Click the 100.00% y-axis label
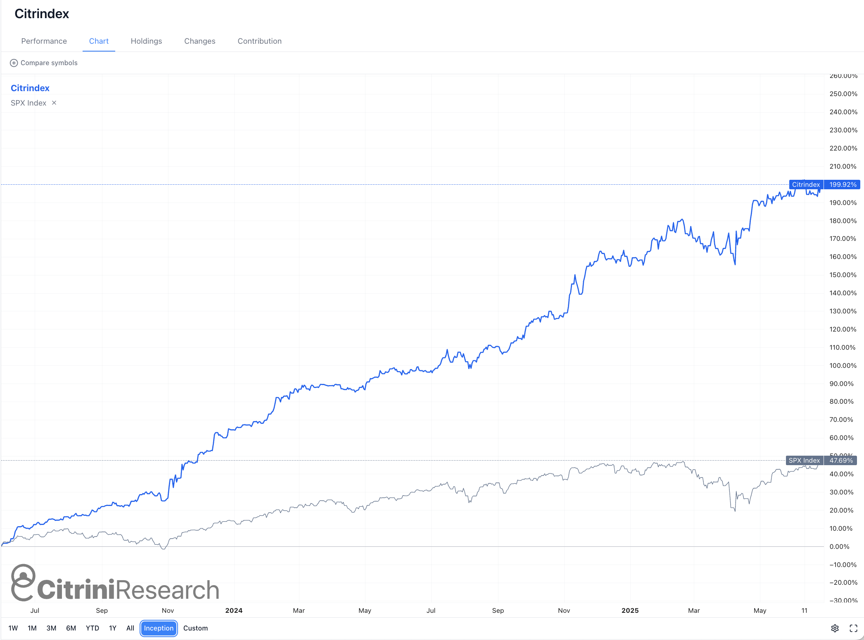 843,366
